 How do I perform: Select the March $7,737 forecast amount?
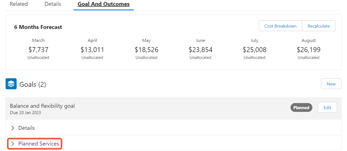tap(38, 50)
